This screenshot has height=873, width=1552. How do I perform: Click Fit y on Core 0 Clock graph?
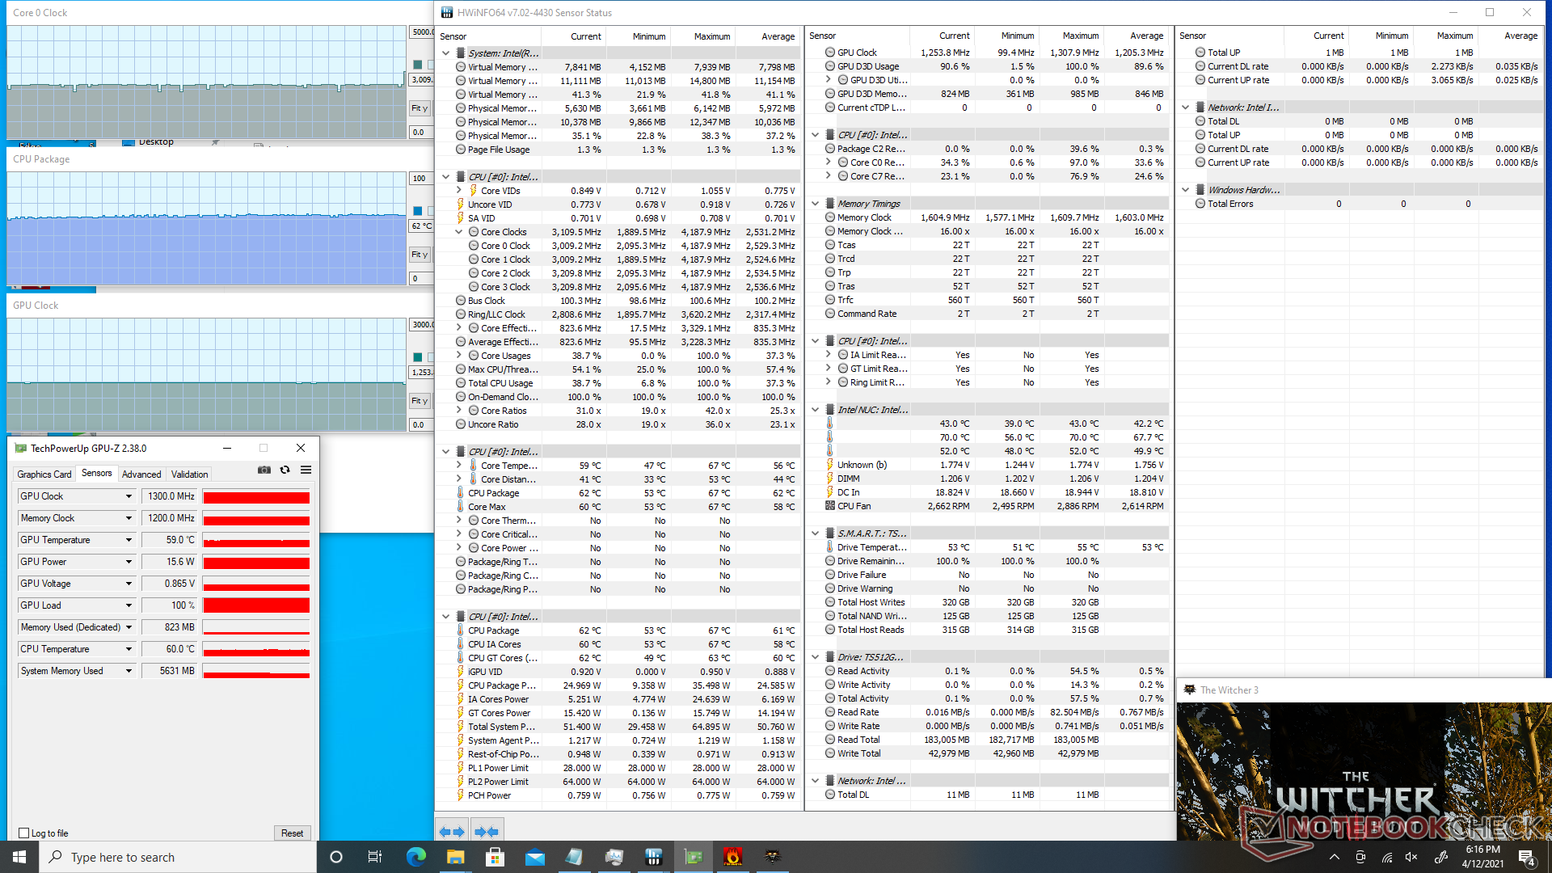420,108
